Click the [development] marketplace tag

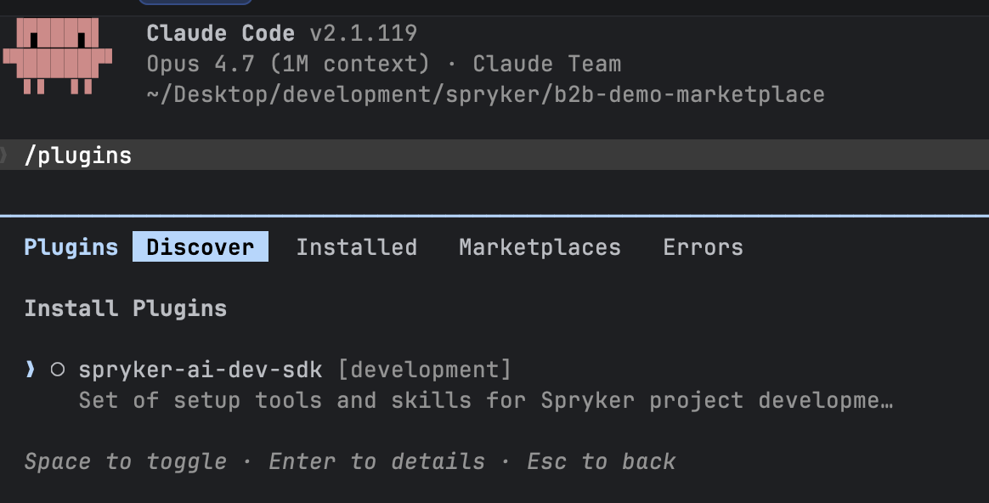tap(425, 370)
